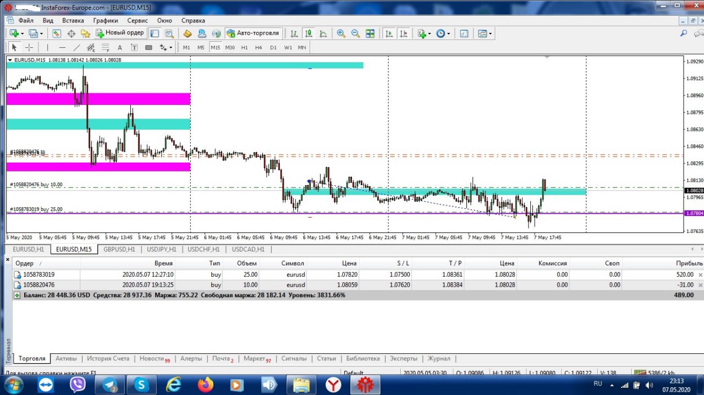Select the cursor arrow tool
The width and height of the screenshot is (704, 395).
point(15,48)
